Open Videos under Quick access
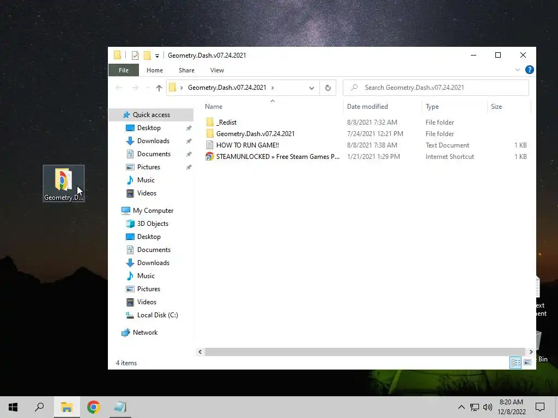558x418 pixels. click(x=147, y=193)
